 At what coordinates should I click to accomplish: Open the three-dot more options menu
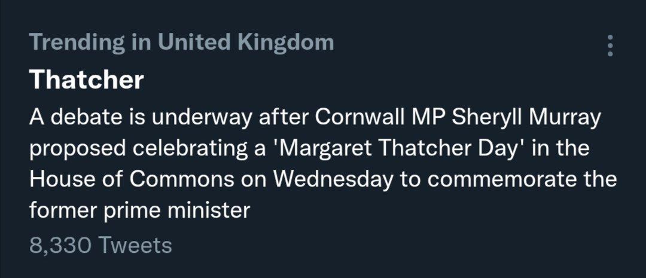[x=610, y=45]
